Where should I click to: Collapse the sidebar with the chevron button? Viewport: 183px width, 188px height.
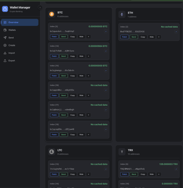point(40,8)
